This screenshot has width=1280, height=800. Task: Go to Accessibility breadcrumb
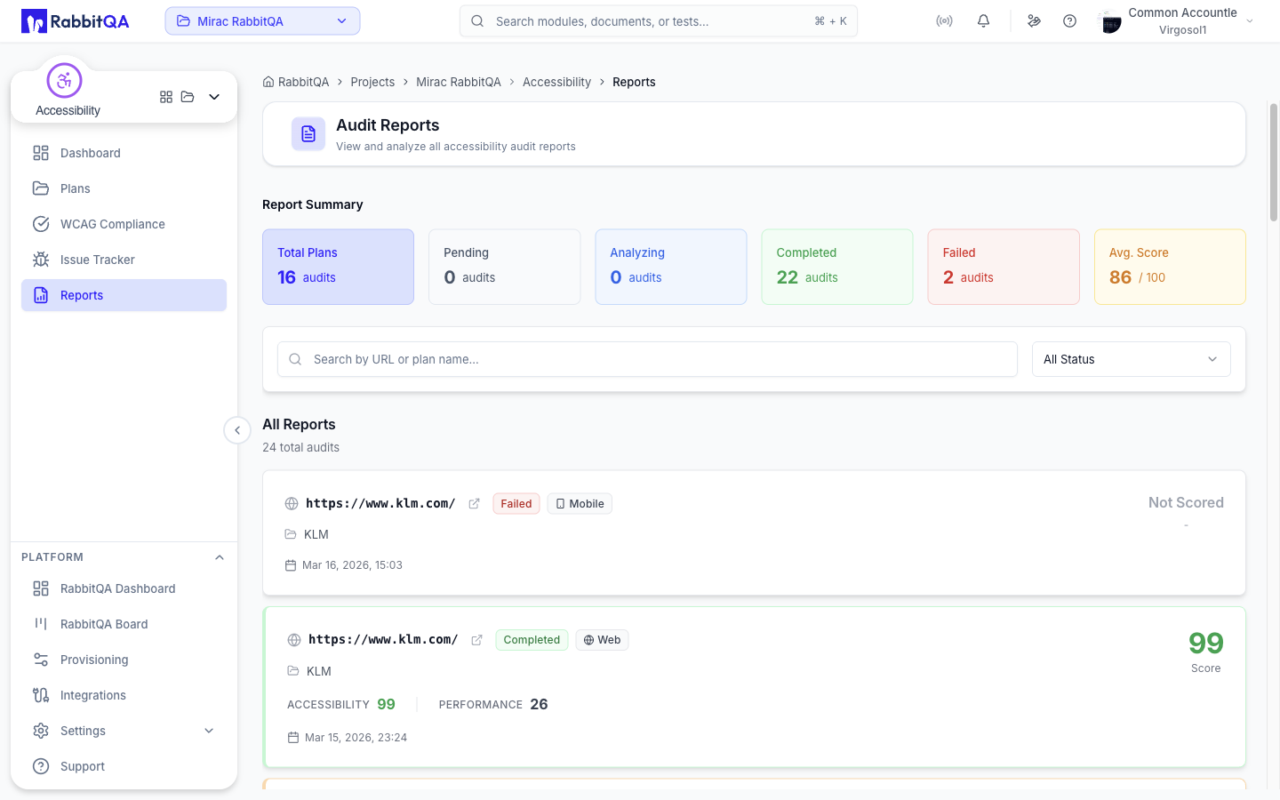(556, 82)
